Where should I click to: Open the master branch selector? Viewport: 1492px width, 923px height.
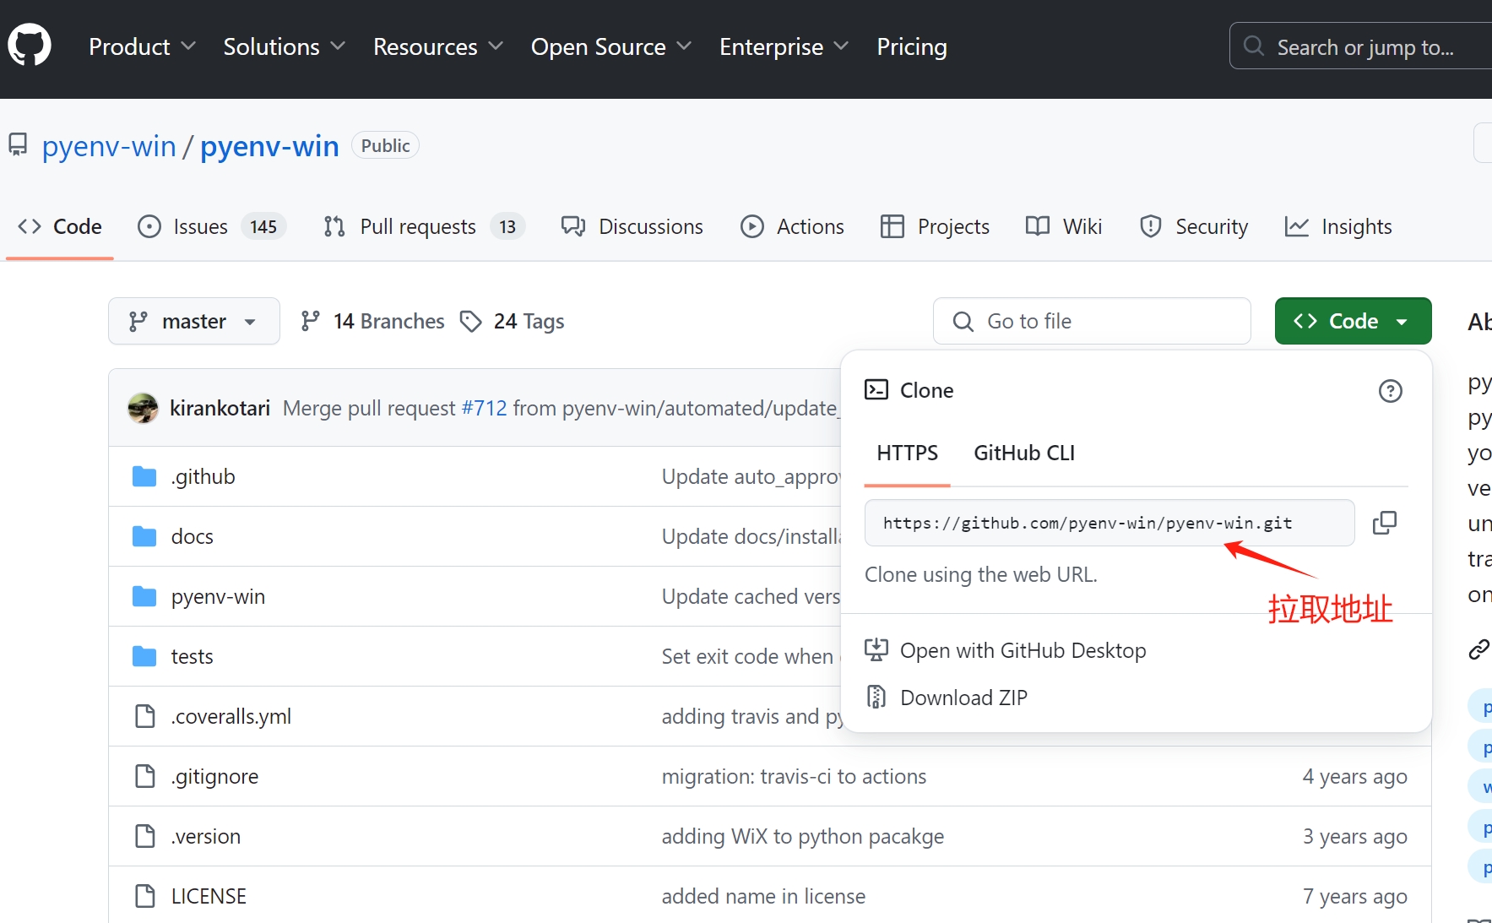193,322
